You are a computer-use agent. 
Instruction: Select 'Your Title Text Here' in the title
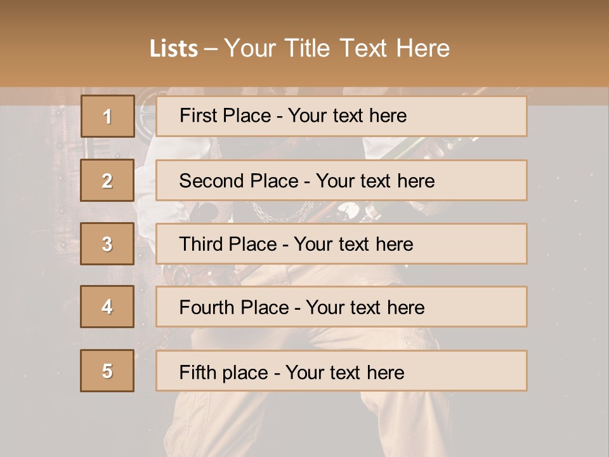pos(337,48)
